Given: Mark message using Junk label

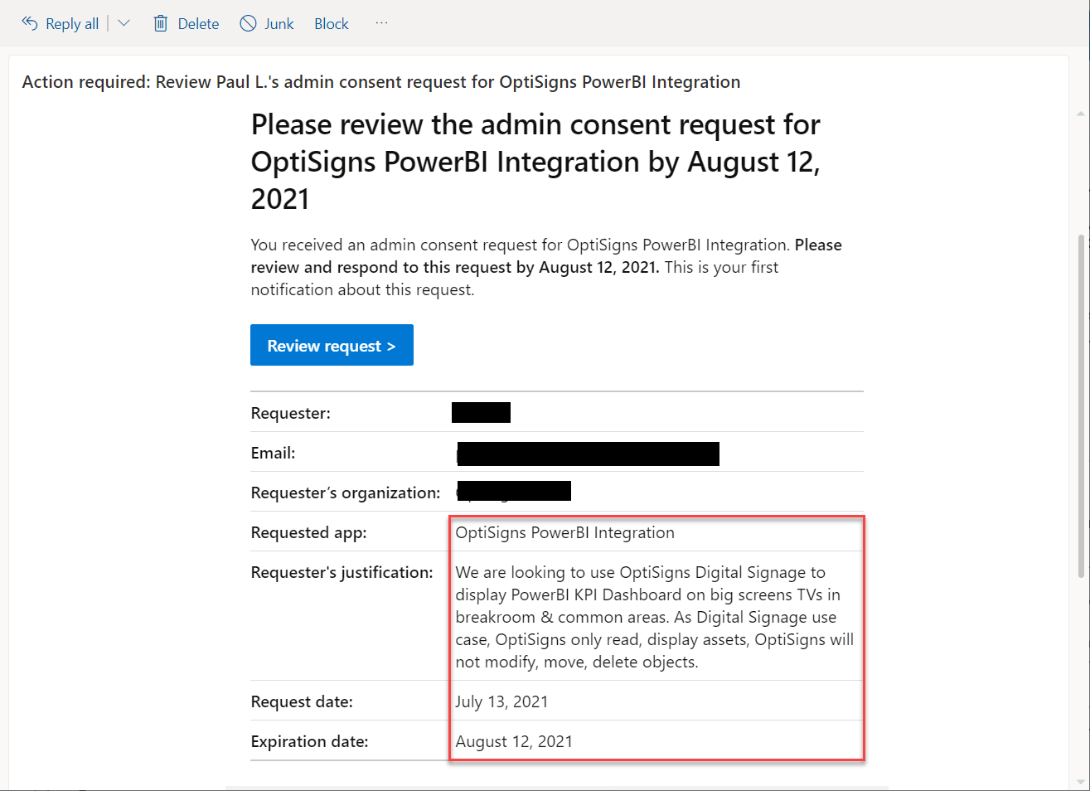Looking at the screenshot, I should tap(279, 24).
